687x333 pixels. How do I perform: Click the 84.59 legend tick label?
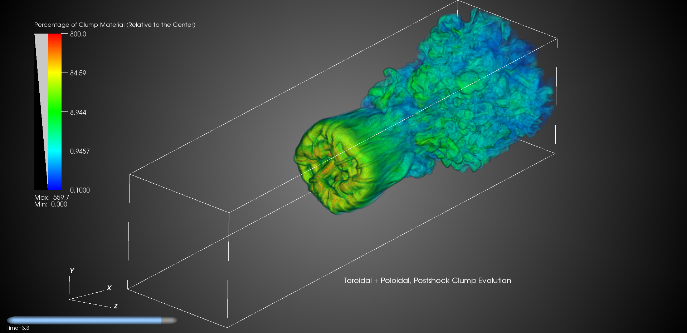pyautogui.click(x=78, y=73)
